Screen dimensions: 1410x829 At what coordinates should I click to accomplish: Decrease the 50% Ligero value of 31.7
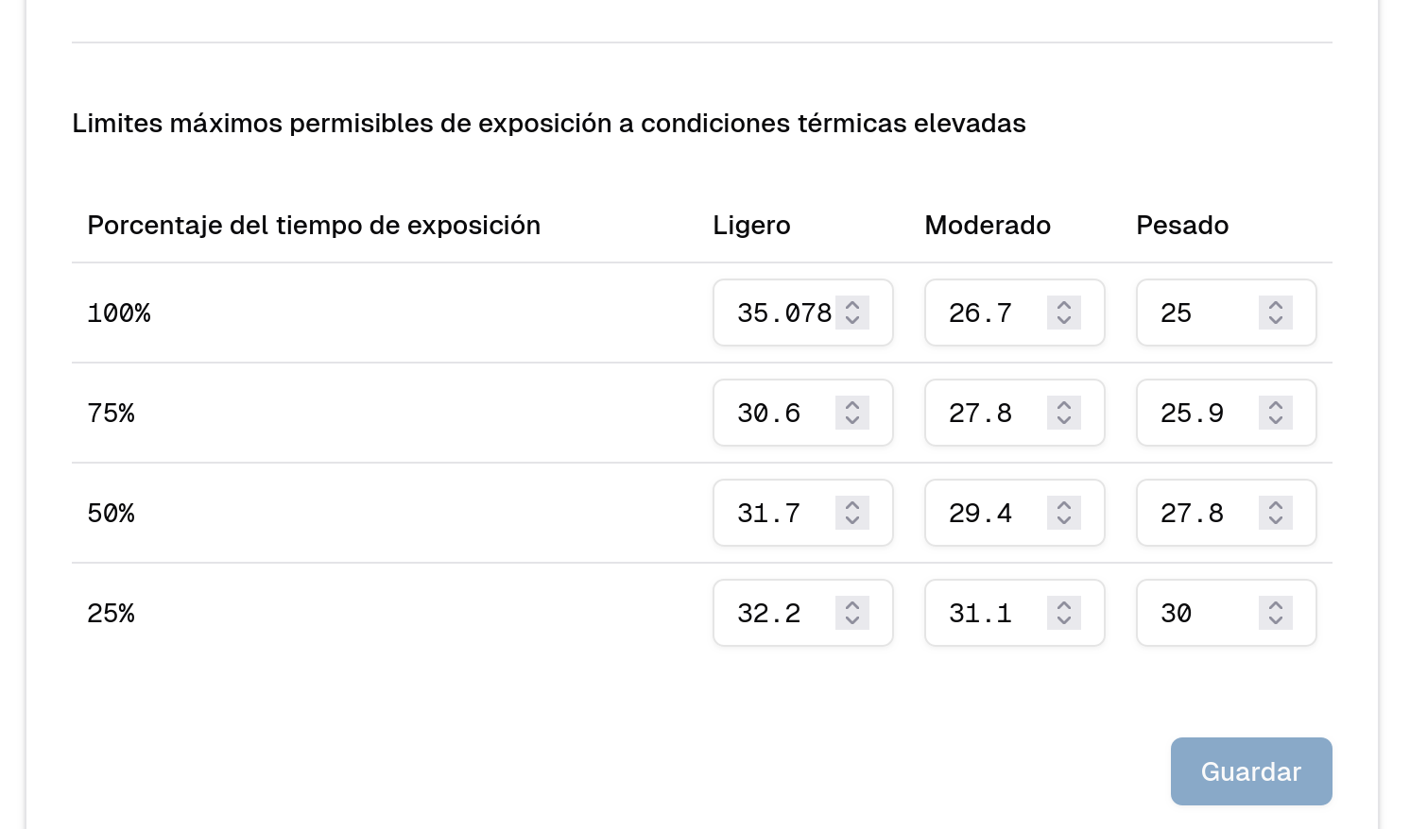point(852,521)
